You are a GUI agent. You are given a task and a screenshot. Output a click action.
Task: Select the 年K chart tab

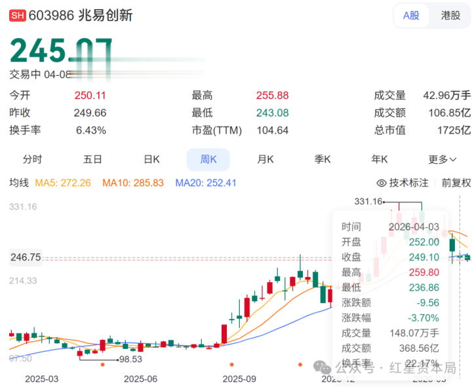[x=380, y=159]
